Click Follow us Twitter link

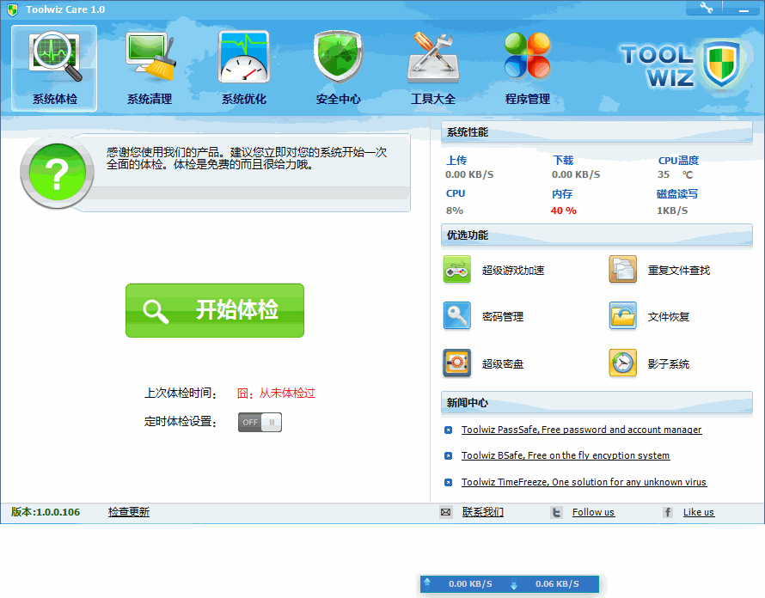click(593, 512)
